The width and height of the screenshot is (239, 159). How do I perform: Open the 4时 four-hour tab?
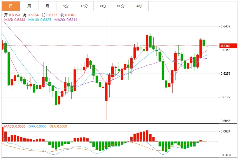[139, 6]
